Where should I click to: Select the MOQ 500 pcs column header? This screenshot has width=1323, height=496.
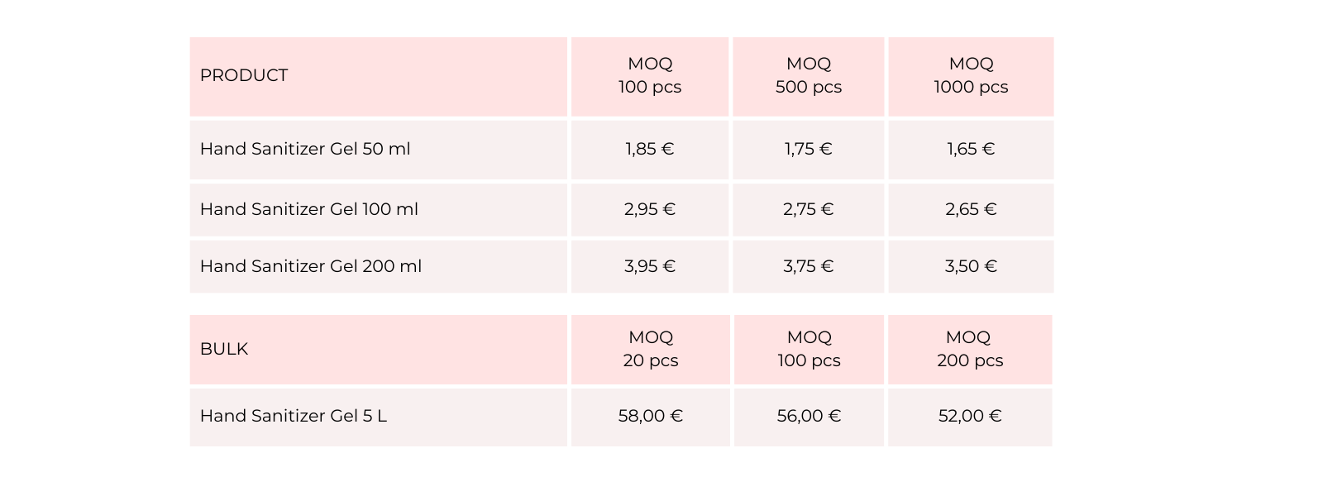click(x=808, y=75)
